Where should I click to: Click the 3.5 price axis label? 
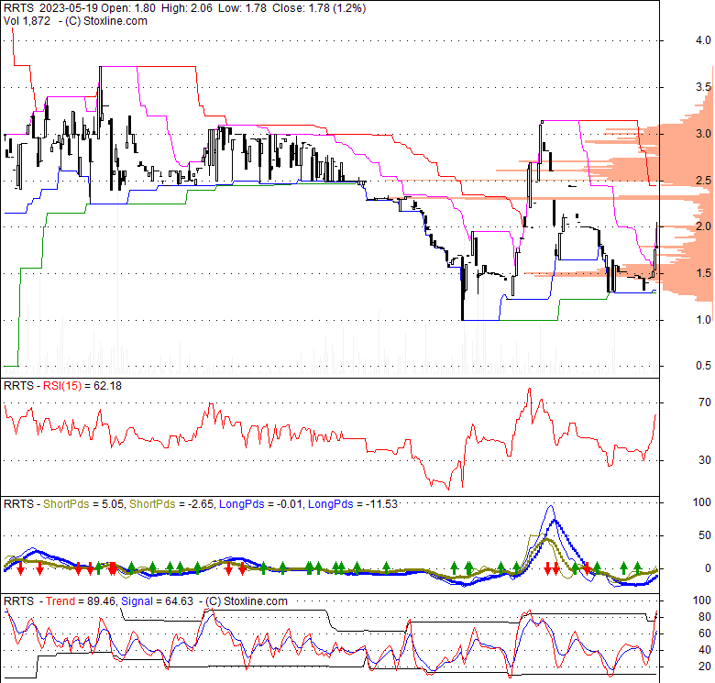click(x=703, y=86)
